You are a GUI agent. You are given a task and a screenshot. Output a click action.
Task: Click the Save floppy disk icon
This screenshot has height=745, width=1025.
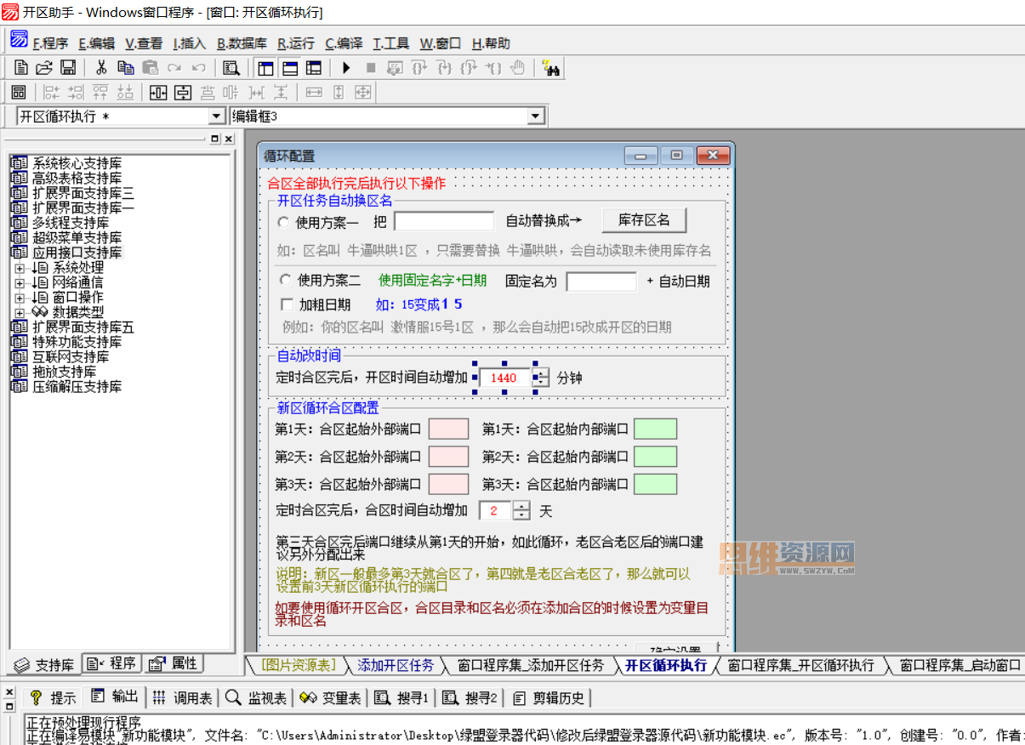68,68
